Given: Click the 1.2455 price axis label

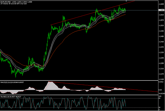Looking at the screenshot, I should pyautogui.click(x=162, y=36).
